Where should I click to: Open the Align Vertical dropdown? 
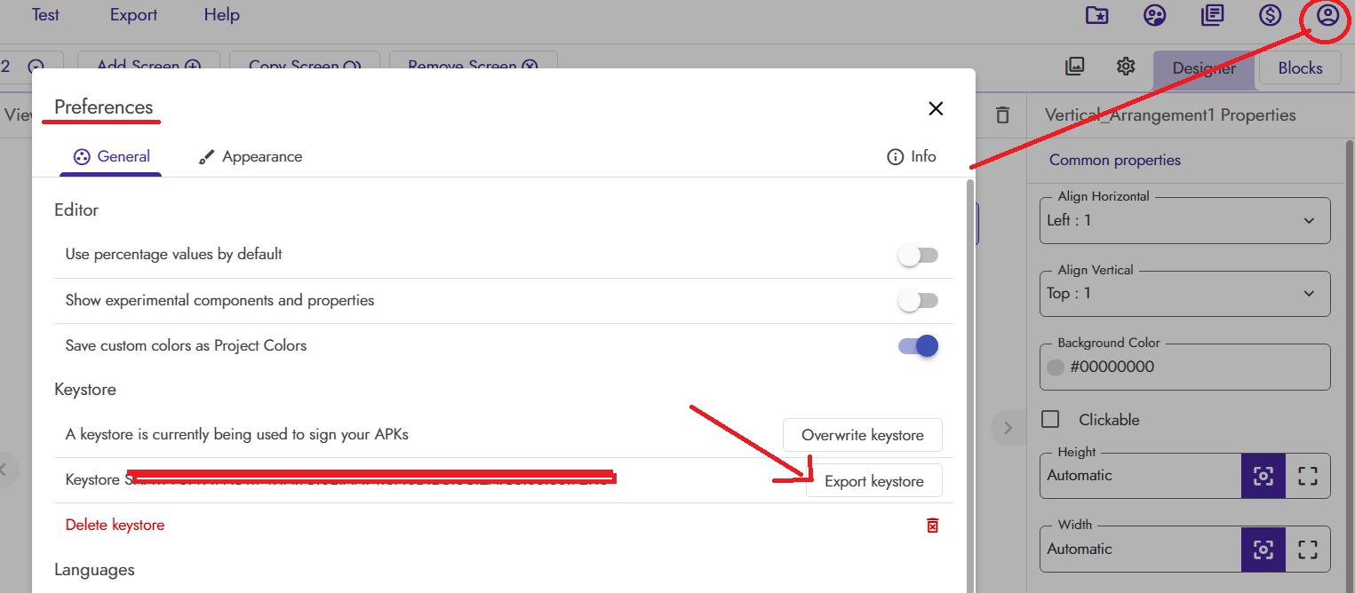coord(1184,294)
